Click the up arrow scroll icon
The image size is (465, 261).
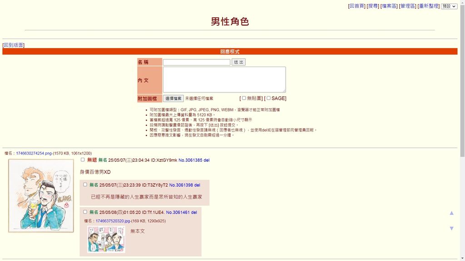click(x=451, y=213)
